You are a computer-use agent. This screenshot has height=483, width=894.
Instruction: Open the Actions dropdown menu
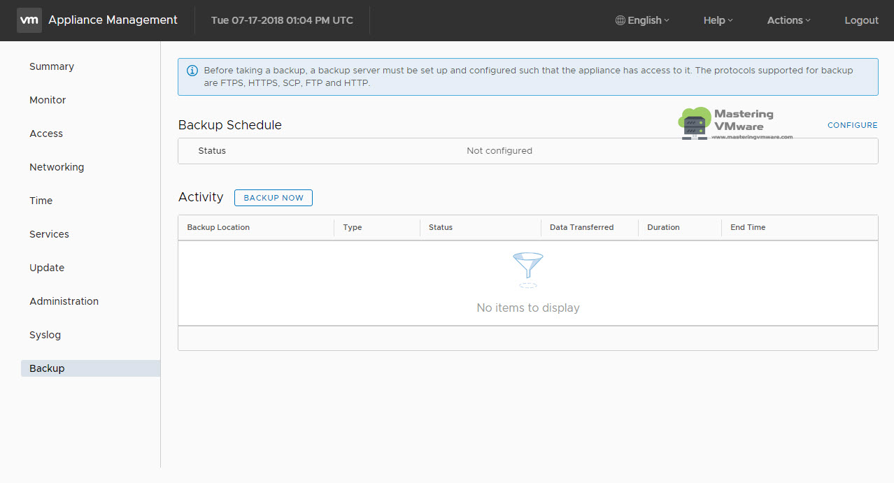point(788,20)
